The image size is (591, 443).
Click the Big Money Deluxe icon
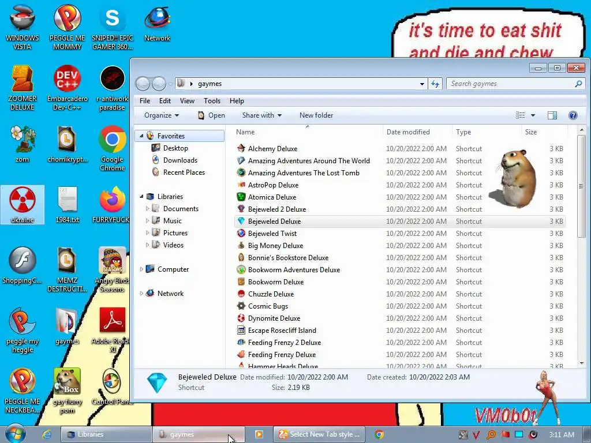click(x=241, y=245)
